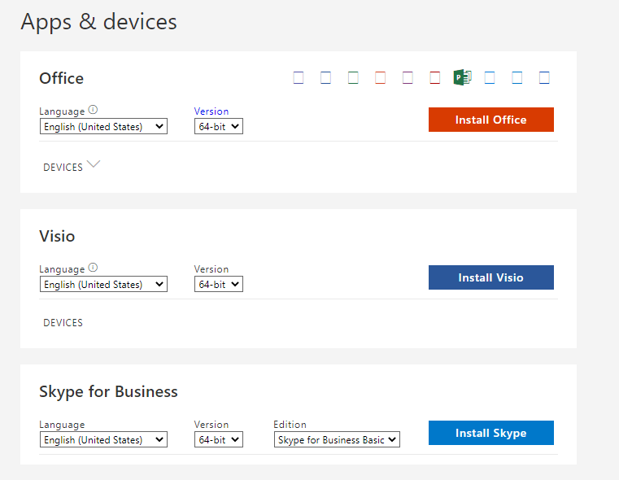
Task: Click the info icon beside Office Language
Action: 93,110
